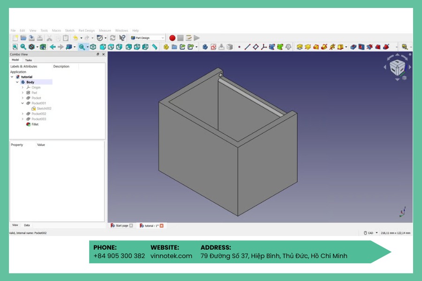This screenshot has height=281, width=422.
Task: Close the tutorial document tab
Action: pyautogui.click(x=161, y=226)
